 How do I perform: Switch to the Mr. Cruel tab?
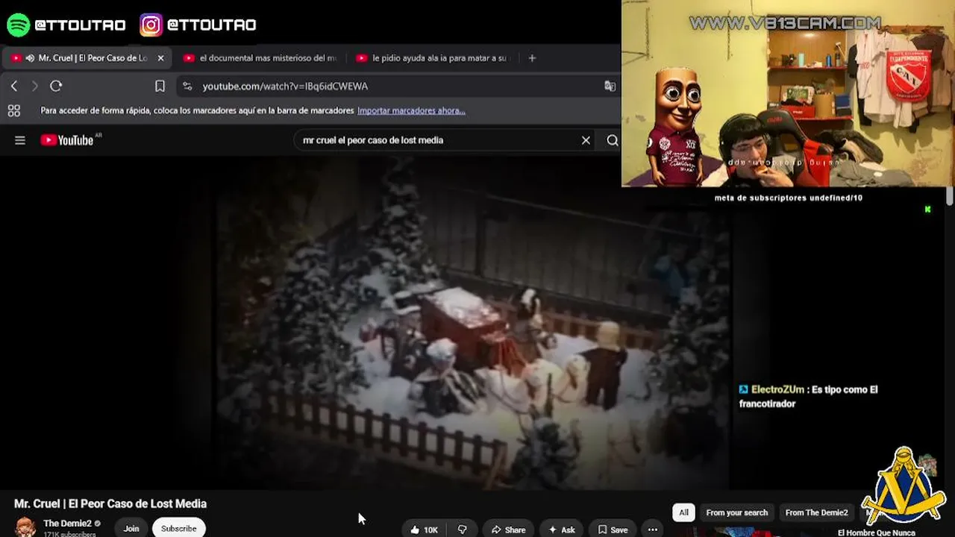pyautogui.click(x=88, y=58)
